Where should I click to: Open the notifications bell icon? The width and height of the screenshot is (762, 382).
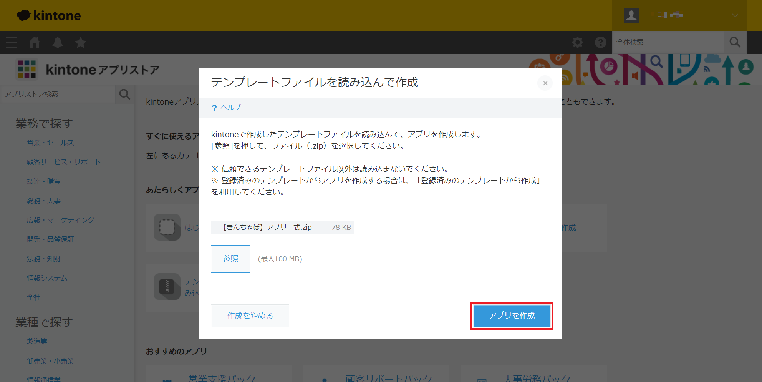[58, 42]
